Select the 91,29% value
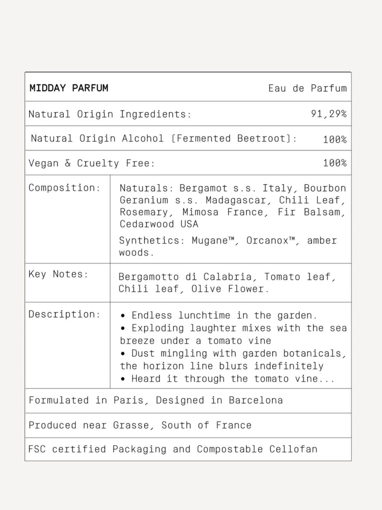The height and width of the screenshot is (510, 382). (329, 114)
